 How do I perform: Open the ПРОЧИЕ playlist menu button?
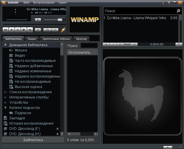click(127, 44)
